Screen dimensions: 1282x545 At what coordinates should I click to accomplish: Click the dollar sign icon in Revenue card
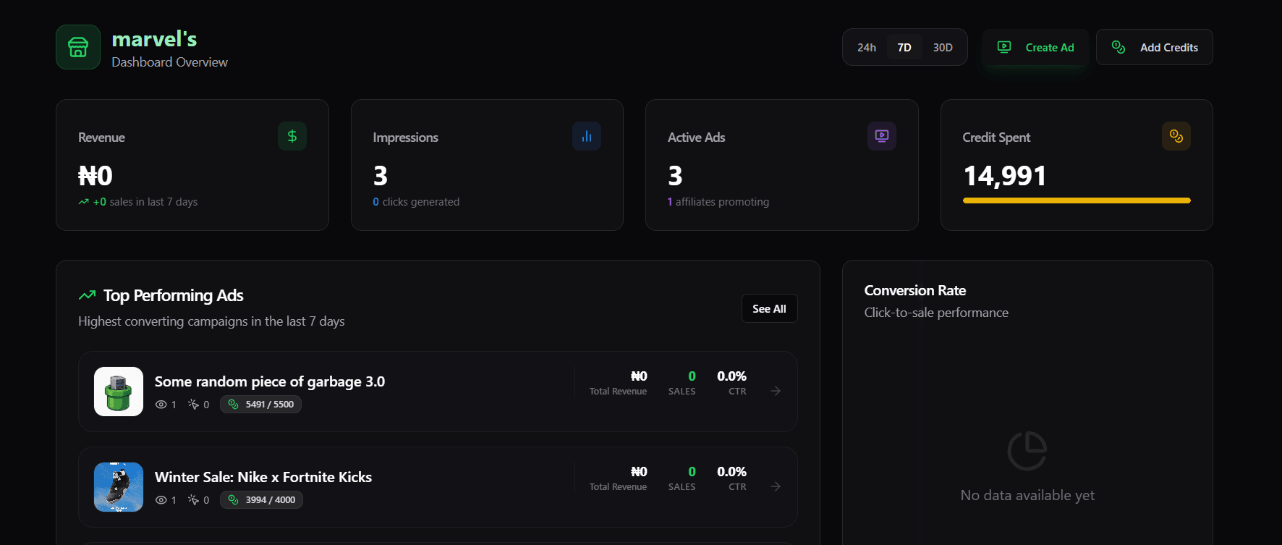tap(292, 136)
